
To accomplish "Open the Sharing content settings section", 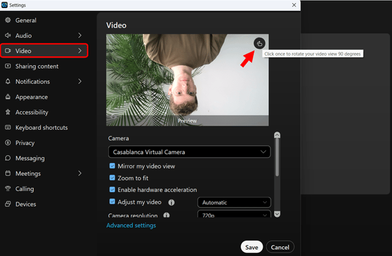I will [x=36, y=66].
